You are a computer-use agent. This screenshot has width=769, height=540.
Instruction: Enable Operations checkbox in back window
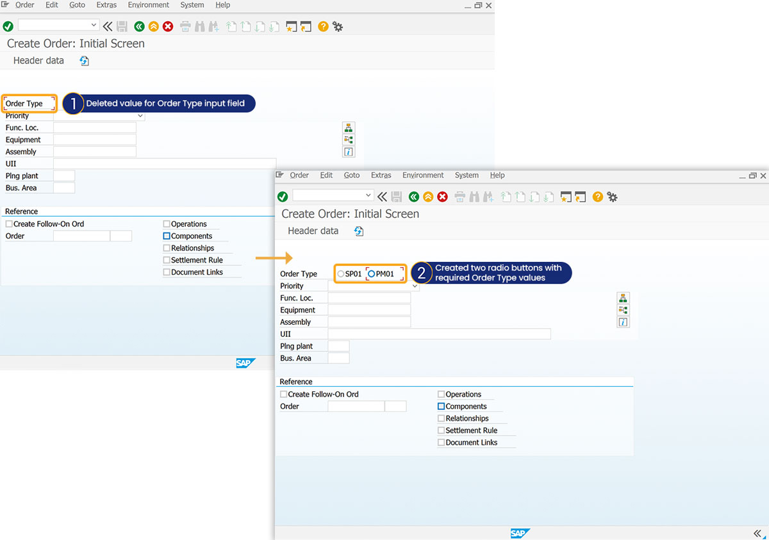[x=167, y=224]
